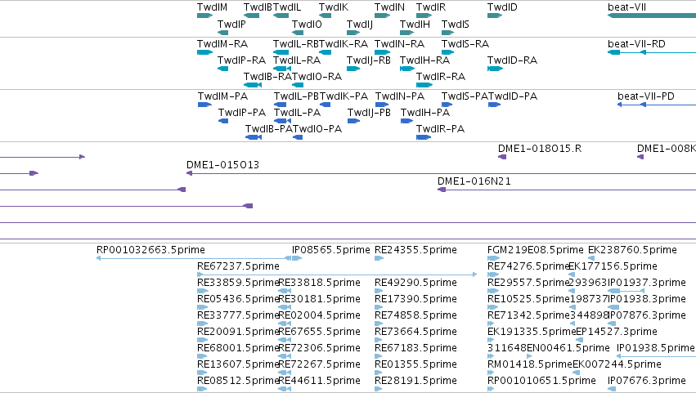Image resolution: width=696 pixels, height=393 pixels.
Task: Click the RE74858.5prime EST label
Action: 415,316
